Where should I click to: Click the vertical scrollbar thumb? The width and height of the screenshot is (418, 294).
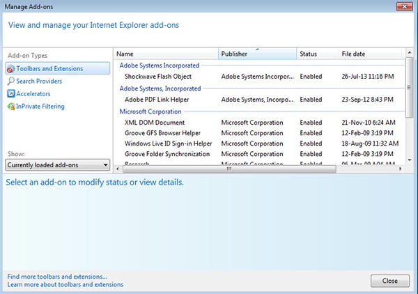(x=409, y=87)
